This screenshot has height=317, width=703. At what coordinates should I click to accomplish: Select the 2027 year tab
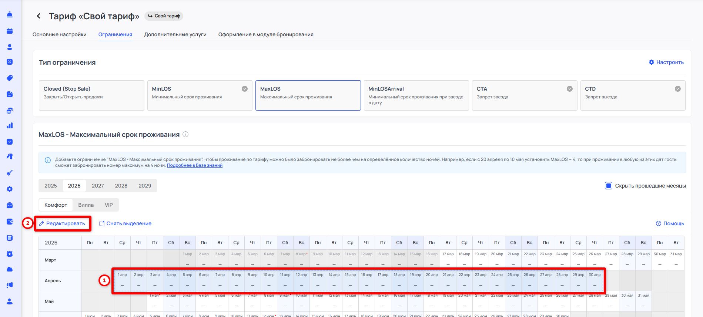pos(98,186)
